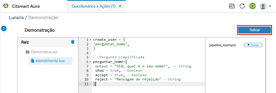Expand the user profile dropdown arrow
The width and height of the screenshot is (276, 93).
270,6
